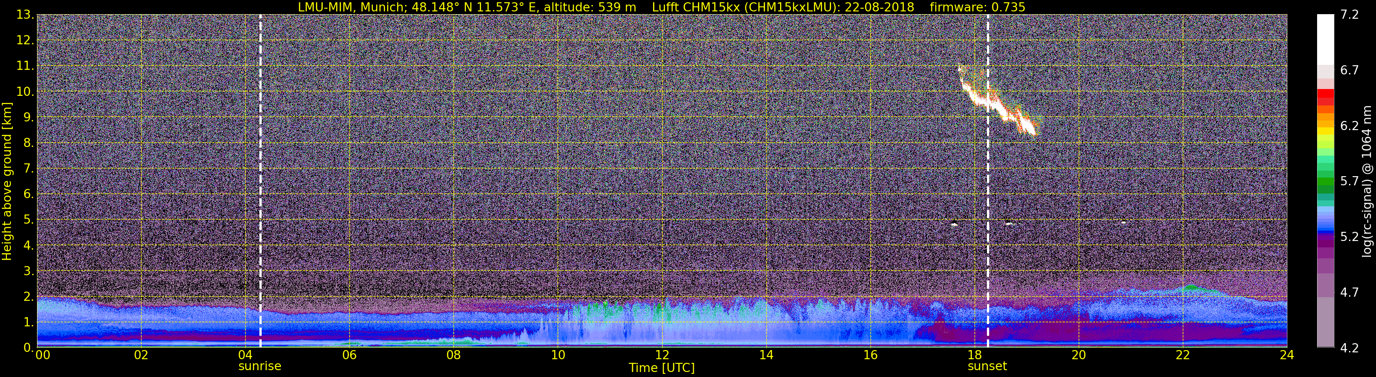
Task: Click the '16' time tick label
Action: coord(870,355)
